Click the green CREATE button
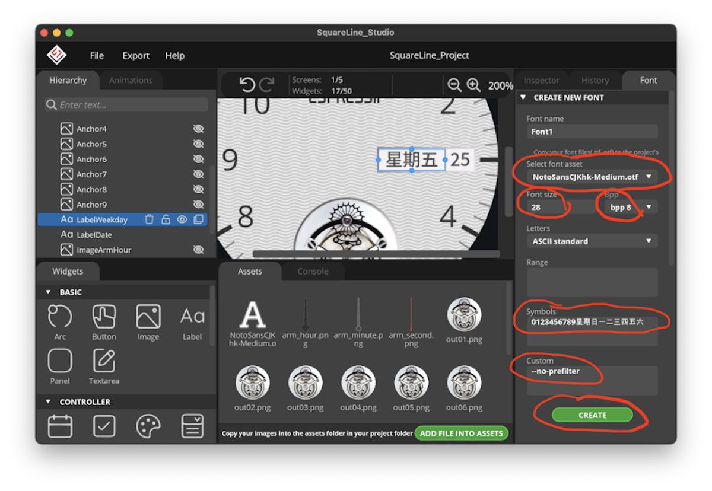The height and width of the screenshot is (491, 712). click(x=592, y=415)
